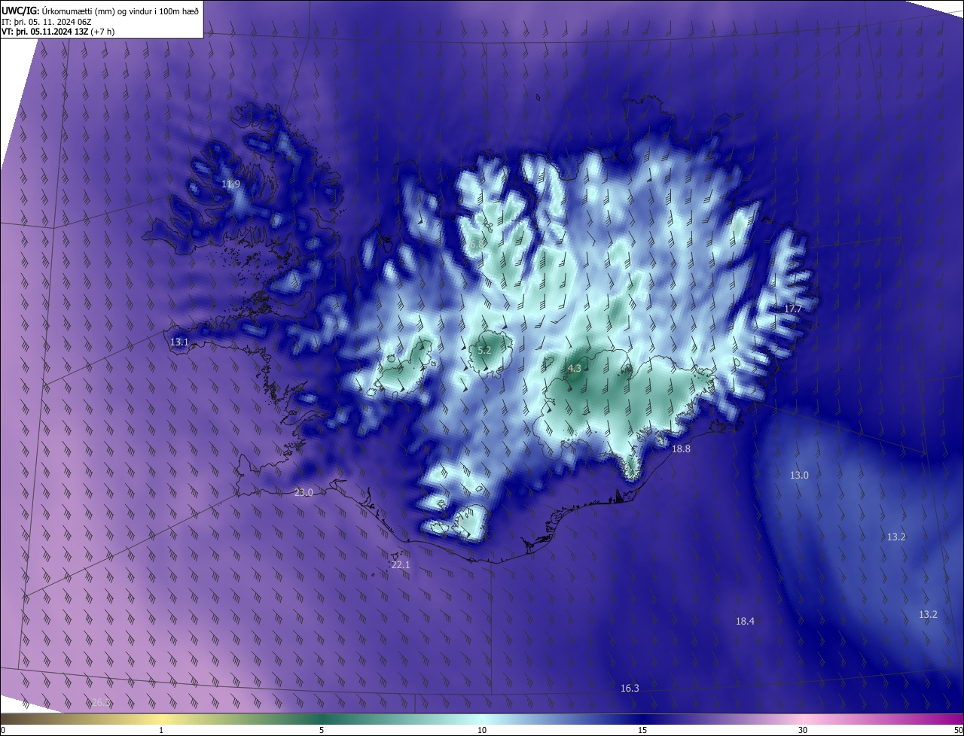Click the 5 tick label on the color scale

[x=322, y=730]
